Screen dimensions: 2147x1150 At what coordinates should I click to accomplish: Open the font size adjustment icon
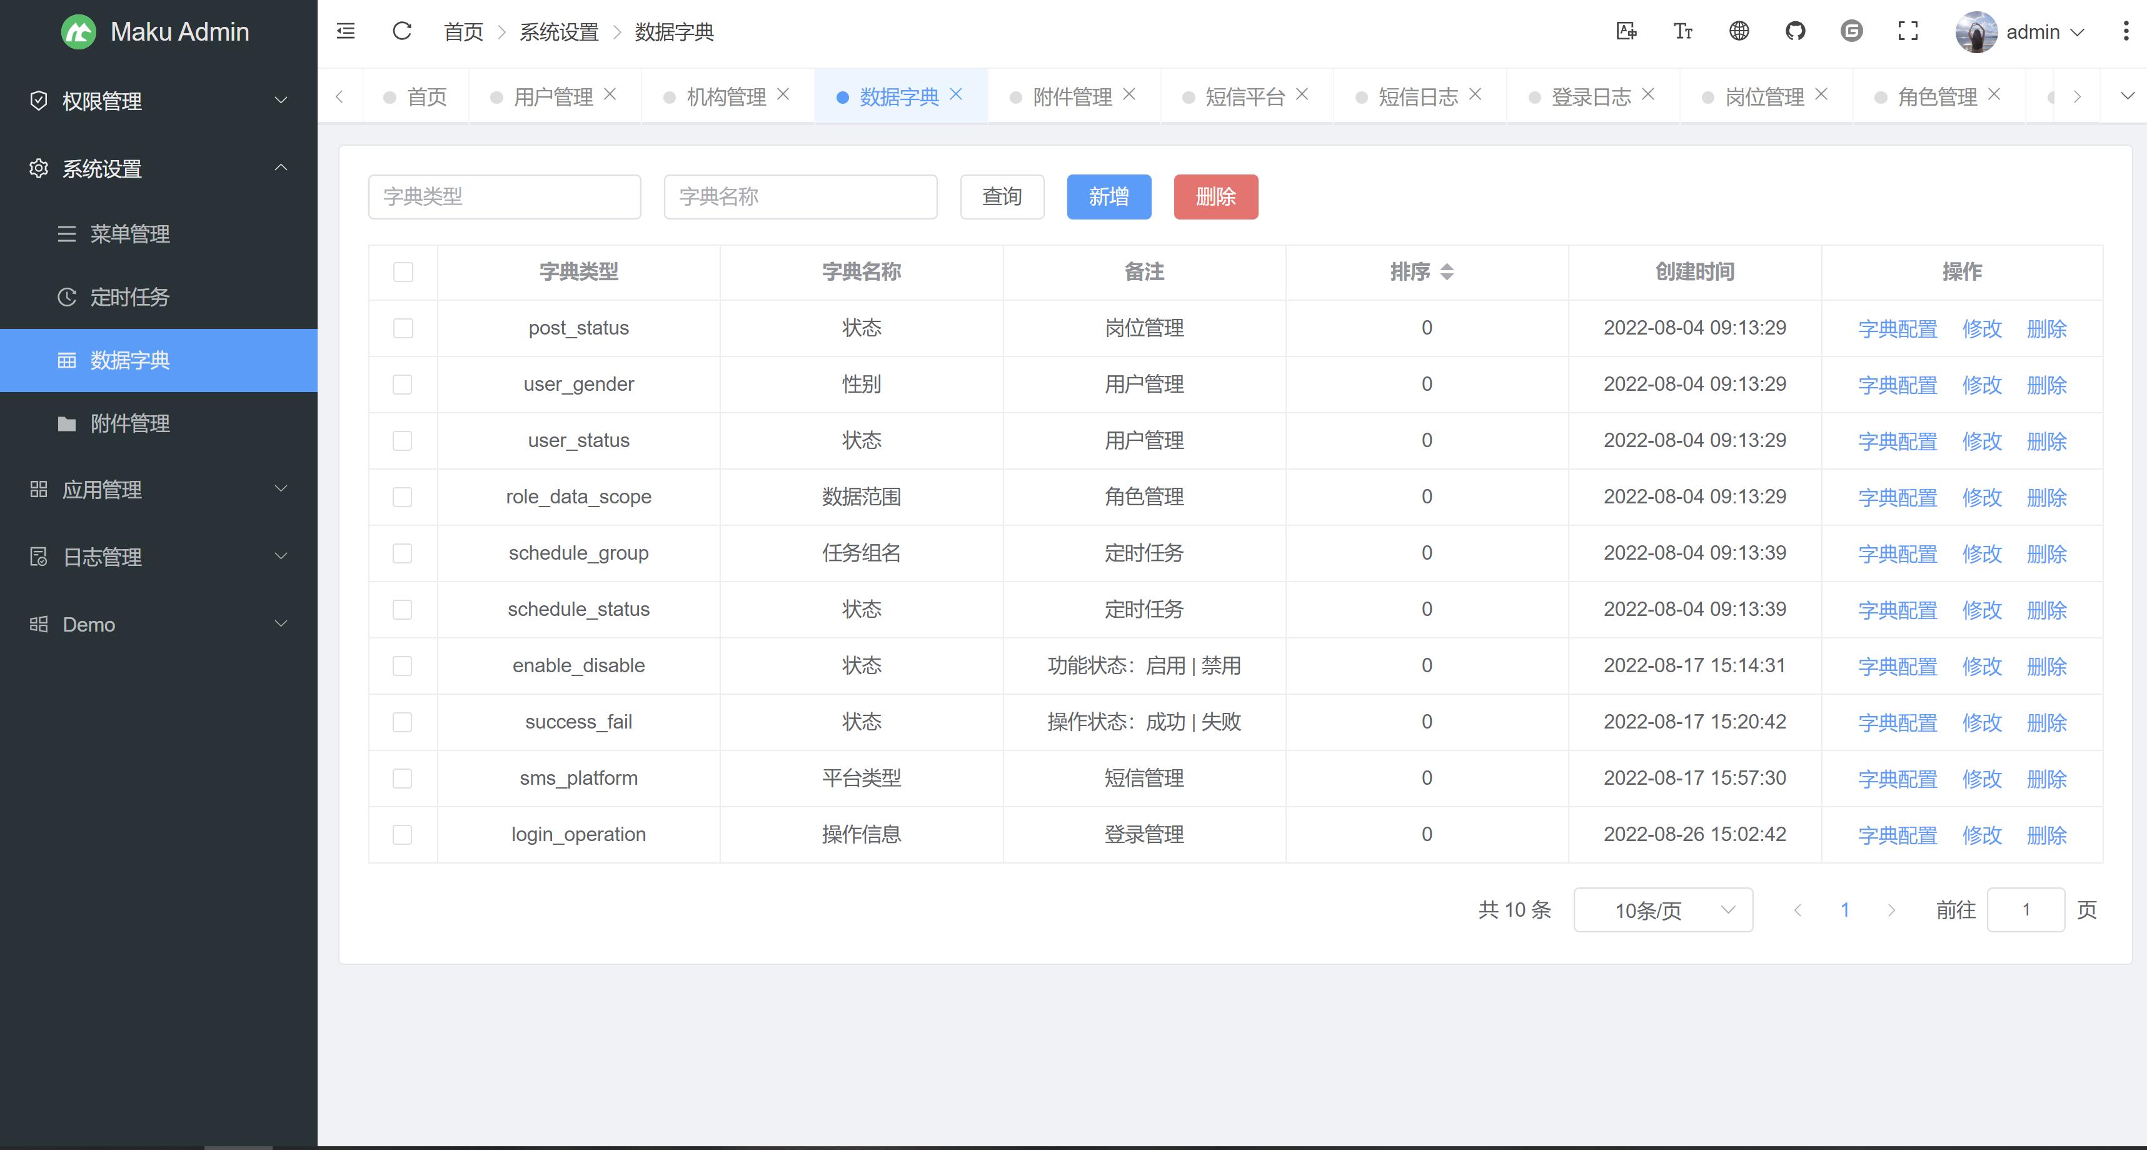click(1682, 32)
